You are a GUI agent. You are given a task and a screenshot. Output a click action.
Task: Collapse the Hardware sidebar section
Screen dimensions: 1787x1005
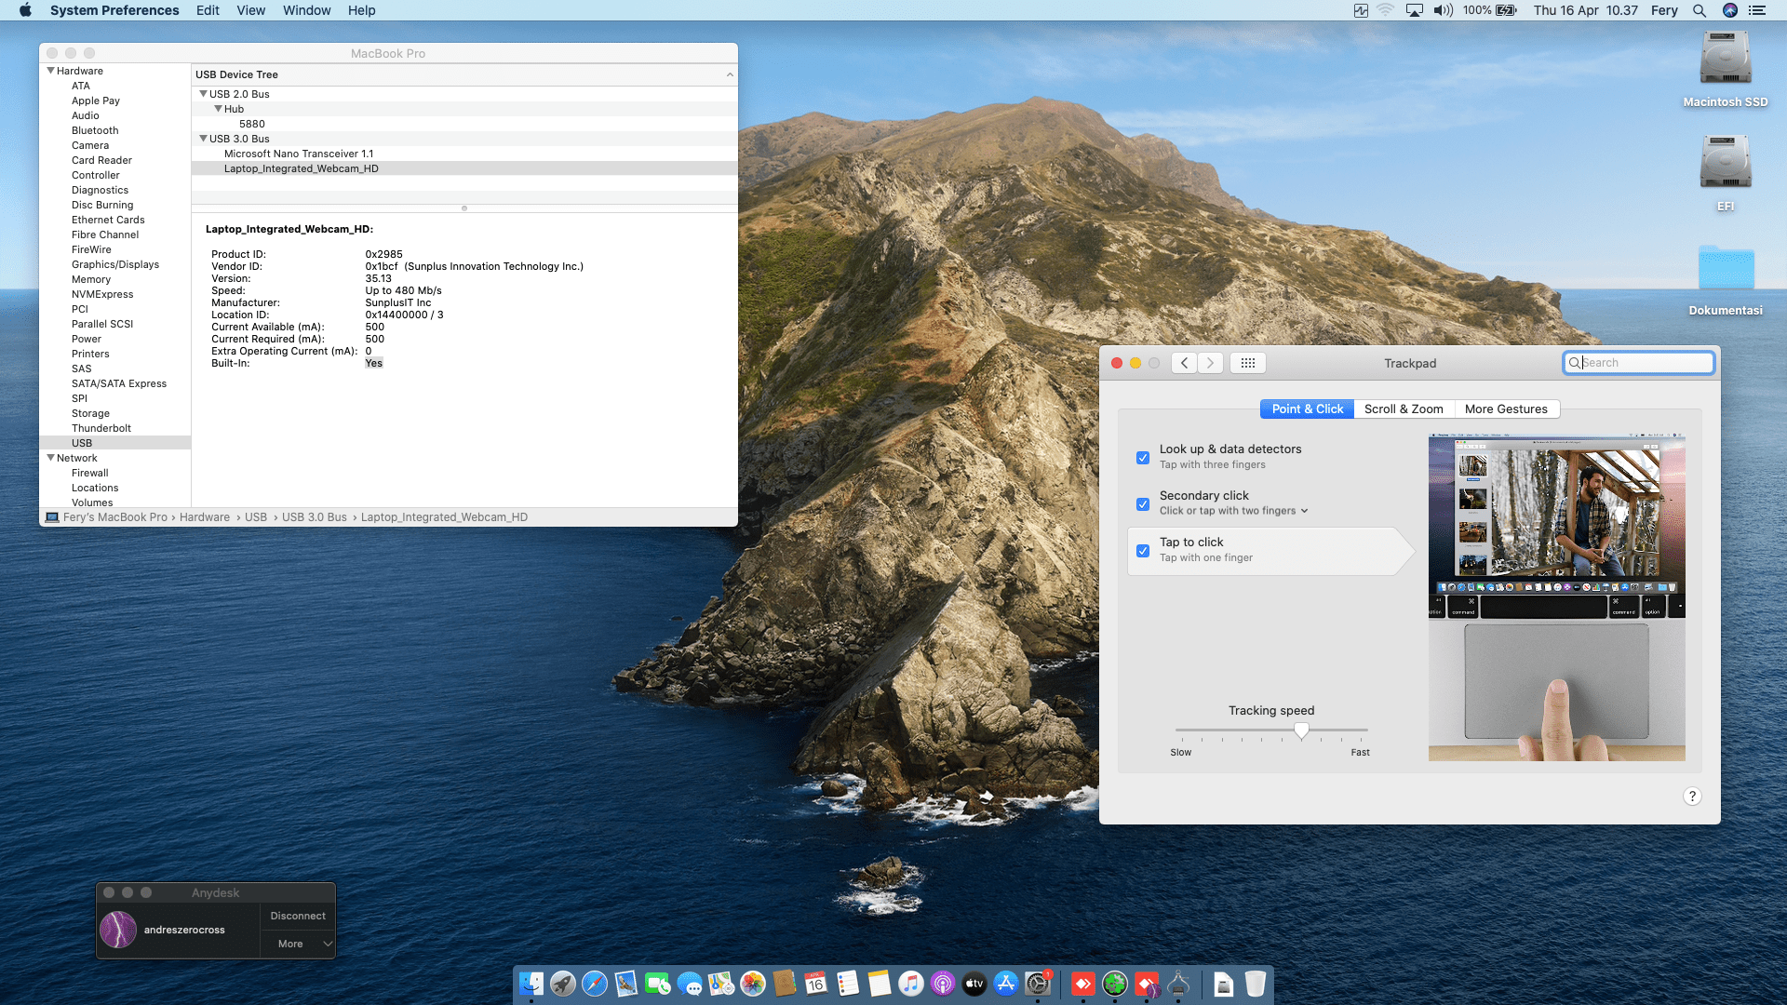tap(50, 71)
